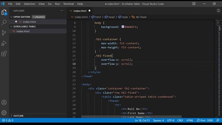222x125 pixels.
Task: Click the 'max-width' property text
Action: (x=109, y=43)
